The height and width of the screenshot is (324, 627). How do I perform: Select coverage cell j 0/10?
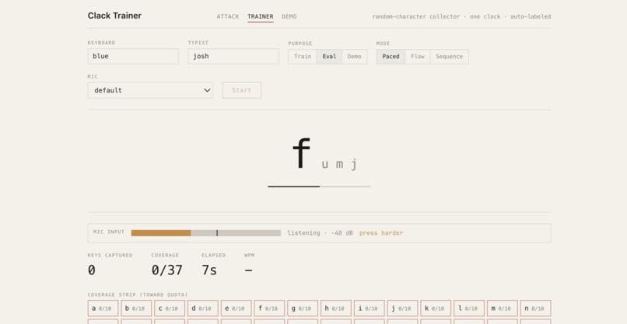(x=402, y=308)
